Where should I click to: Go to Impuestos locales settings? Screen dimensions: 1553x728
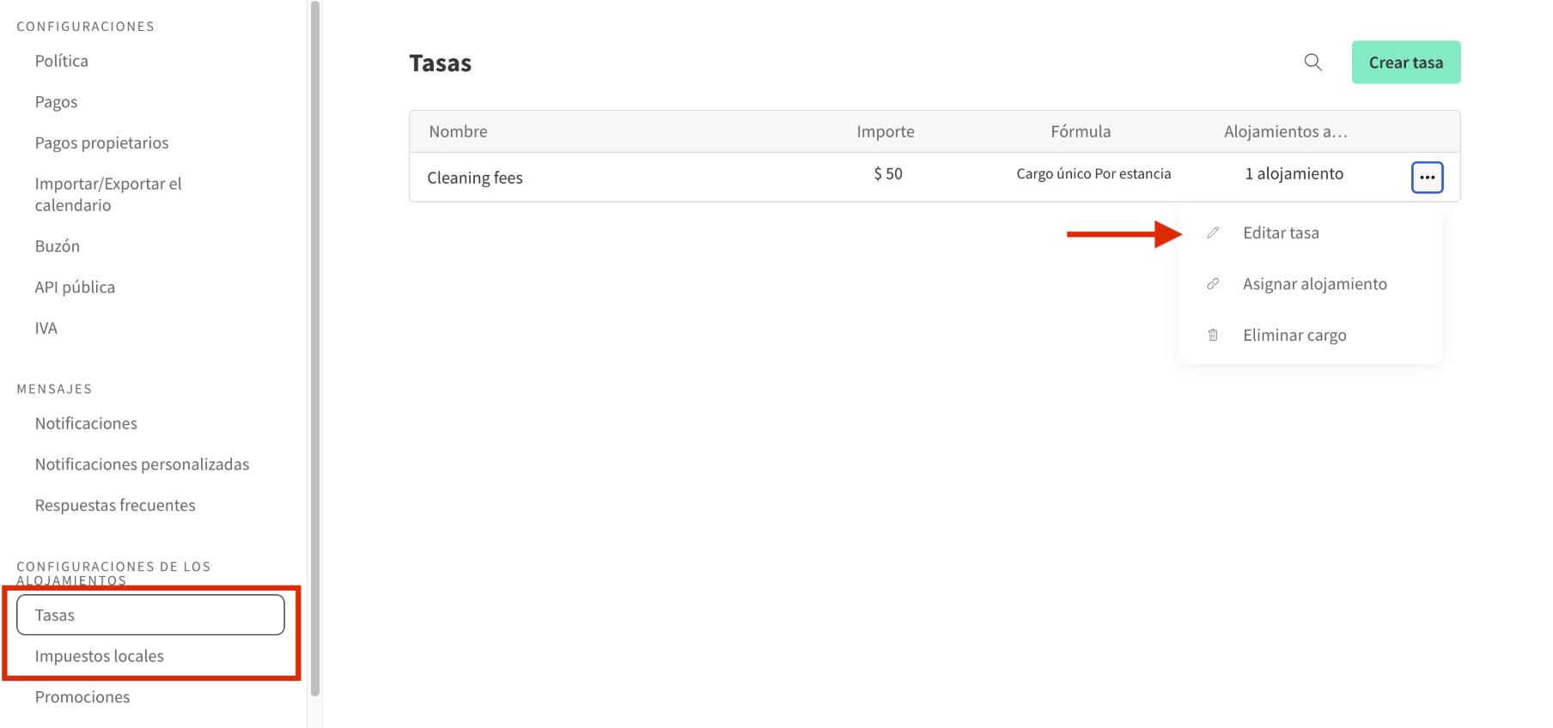(100, 655)
